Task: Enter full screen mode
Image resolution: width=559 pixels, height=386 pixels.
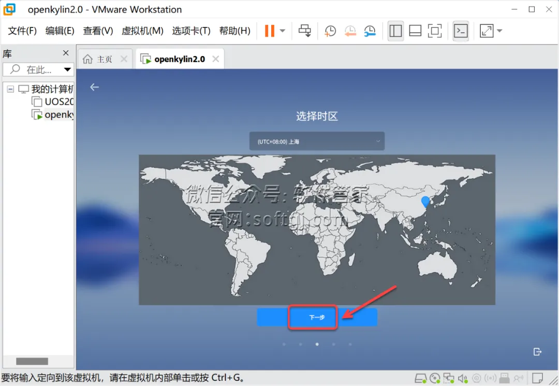Action: (x=435, y=31)
